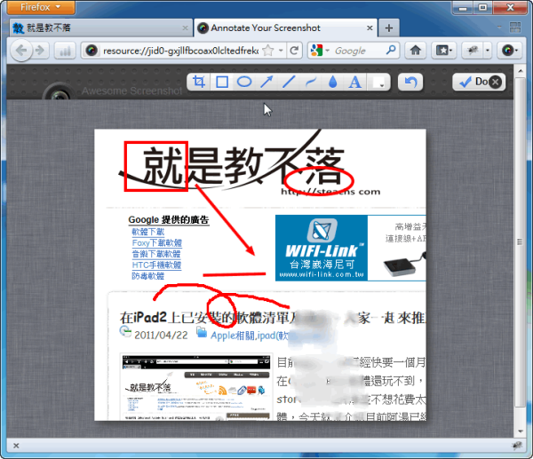Screen dimensions: 533x459
Task: Click the iPad screenshot article thumbnail
Action: (196, 387)
